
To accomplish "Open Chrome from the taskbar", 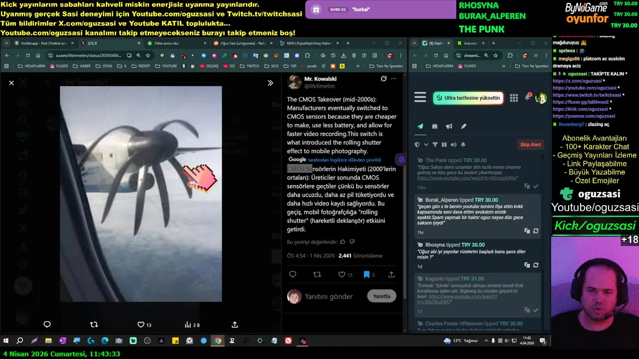I will [218, 341].
